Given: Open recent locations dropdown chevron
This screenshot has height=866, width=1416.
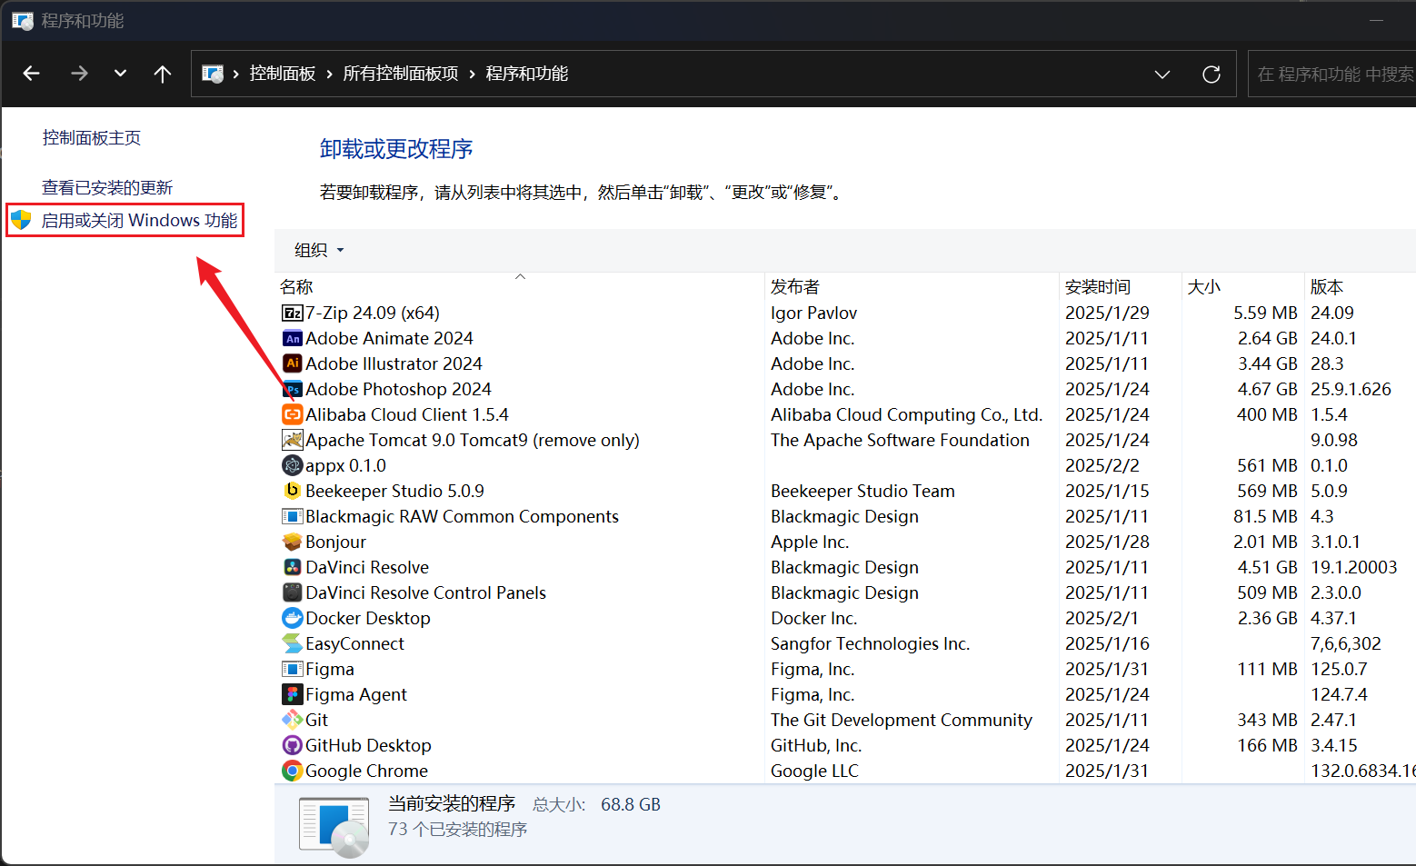Looking at the screenshot, I should pos(120,74).
